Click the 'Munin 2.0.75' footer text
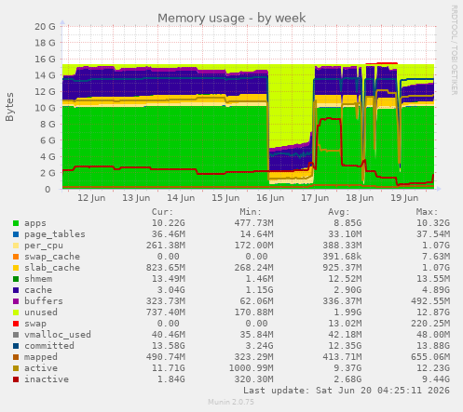This screenshot has width=463, height=412. pyautogui.click(x=231, y=402)
